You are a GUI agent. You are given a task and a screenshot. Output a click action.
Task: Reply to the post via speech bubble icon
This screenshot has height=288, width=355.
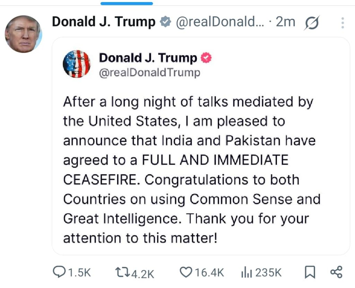[x=59, y=272]
